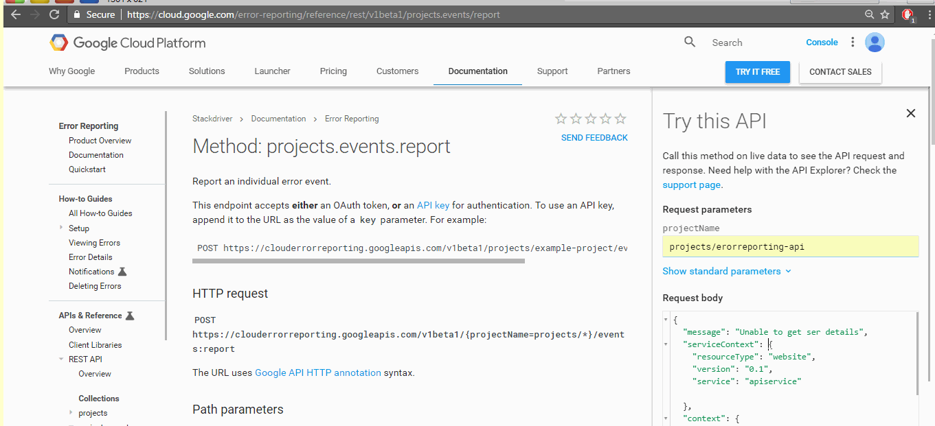Follow the API key link
Screen dimensions: 935x426
pos(433,205)
